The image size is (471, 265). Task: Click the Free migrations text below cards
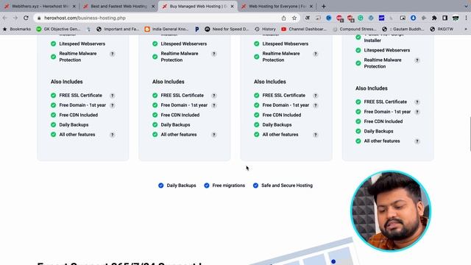pos(229,185)
